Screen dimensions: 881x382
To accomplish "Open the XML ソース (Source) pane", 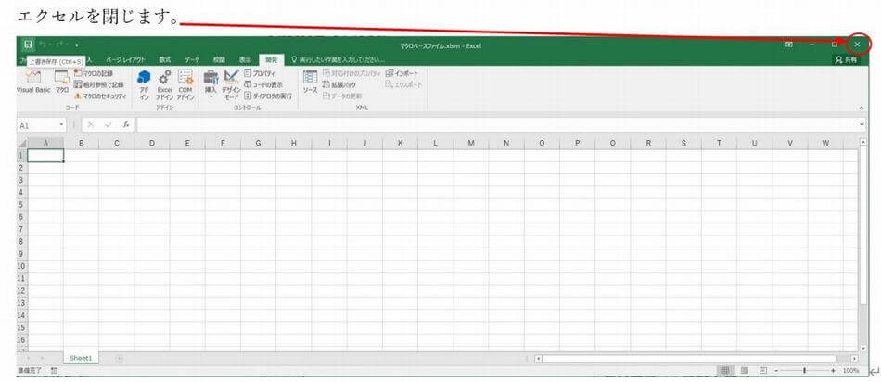I will tap(310, 82).
